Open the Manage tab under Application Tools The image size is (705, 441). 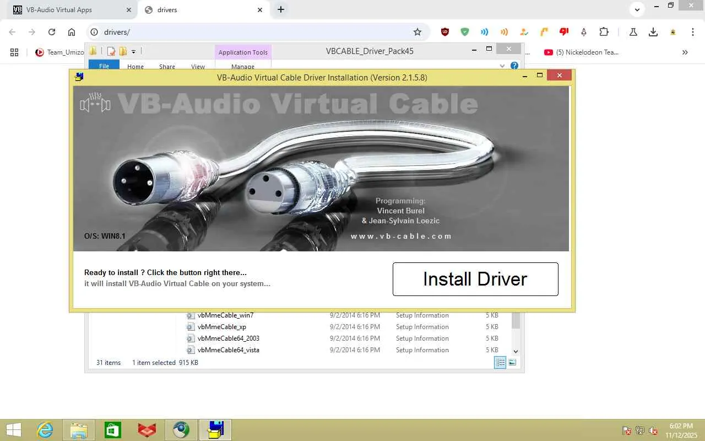243,66
